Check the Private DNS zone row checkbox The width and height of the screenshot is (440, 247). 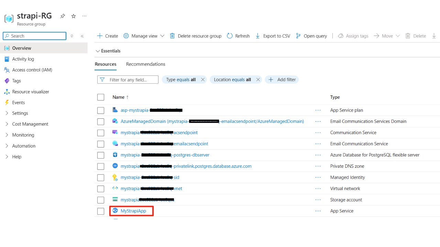coord(101,166)
